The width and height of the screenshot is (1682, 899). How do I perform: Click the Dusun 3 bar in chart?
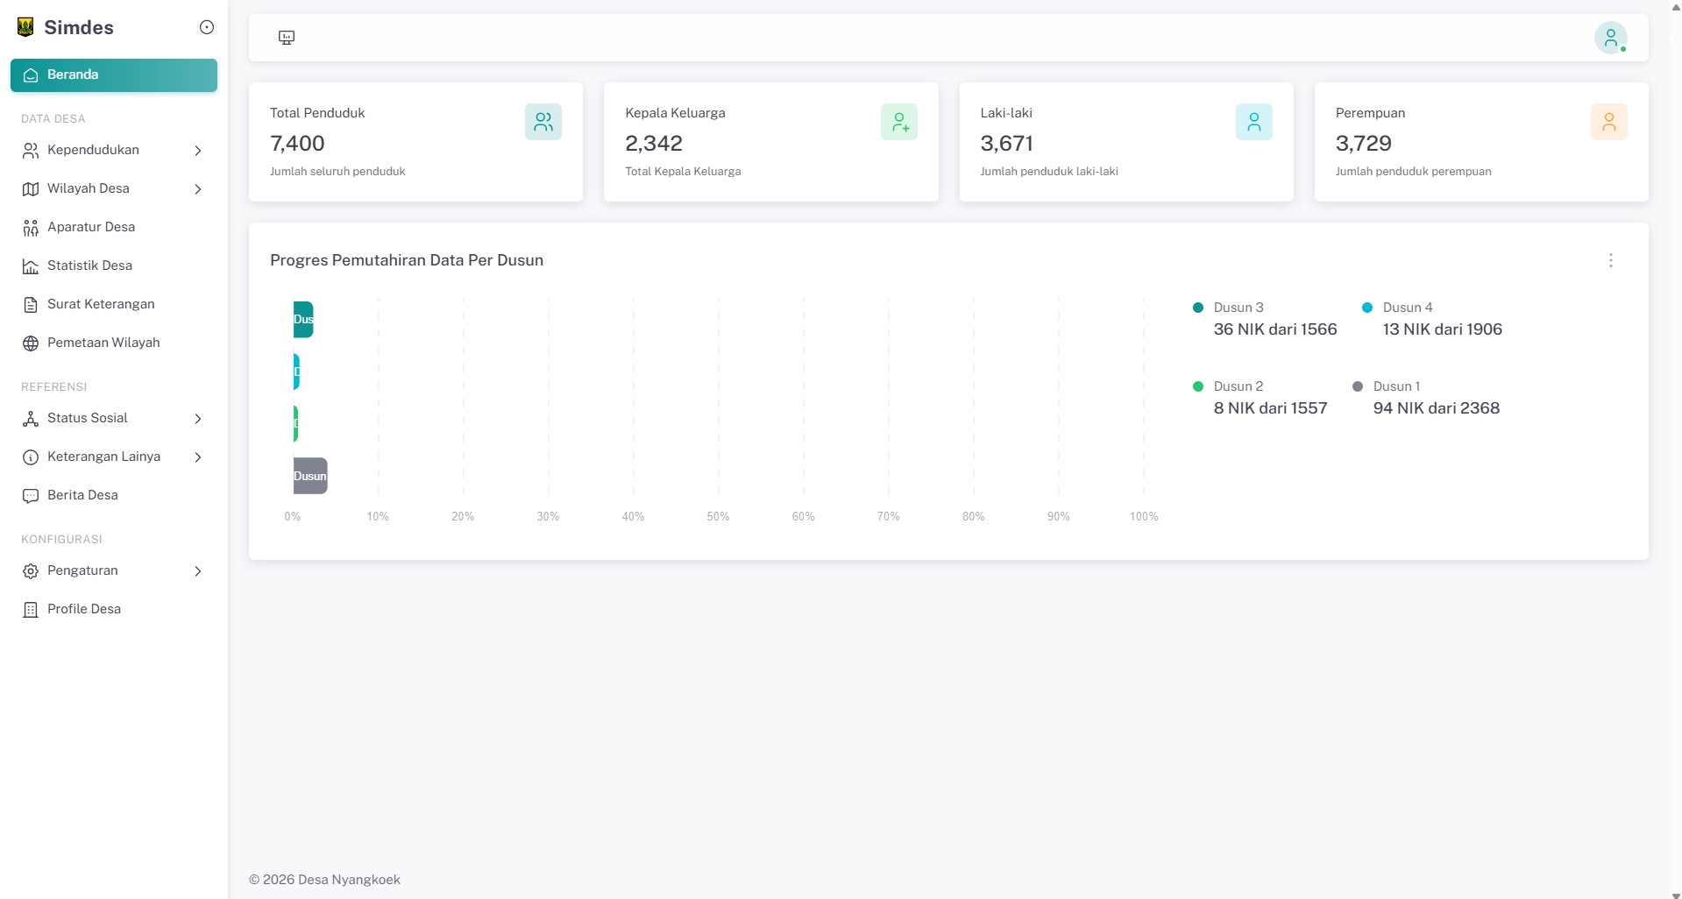pyautogui.click(x=303, y=320)
